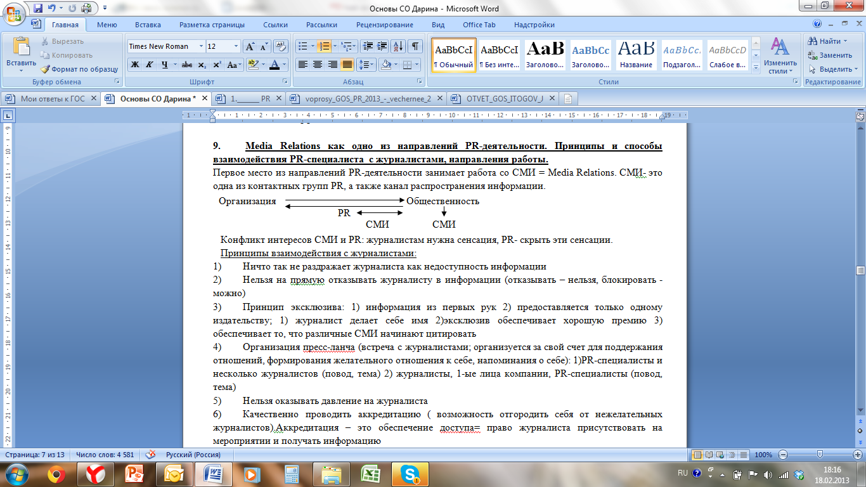This screenshot has width=866, height=487.
Task: Click the Sort (A-Я) icon
Action: pyautogui.click(x=399, y=46)
